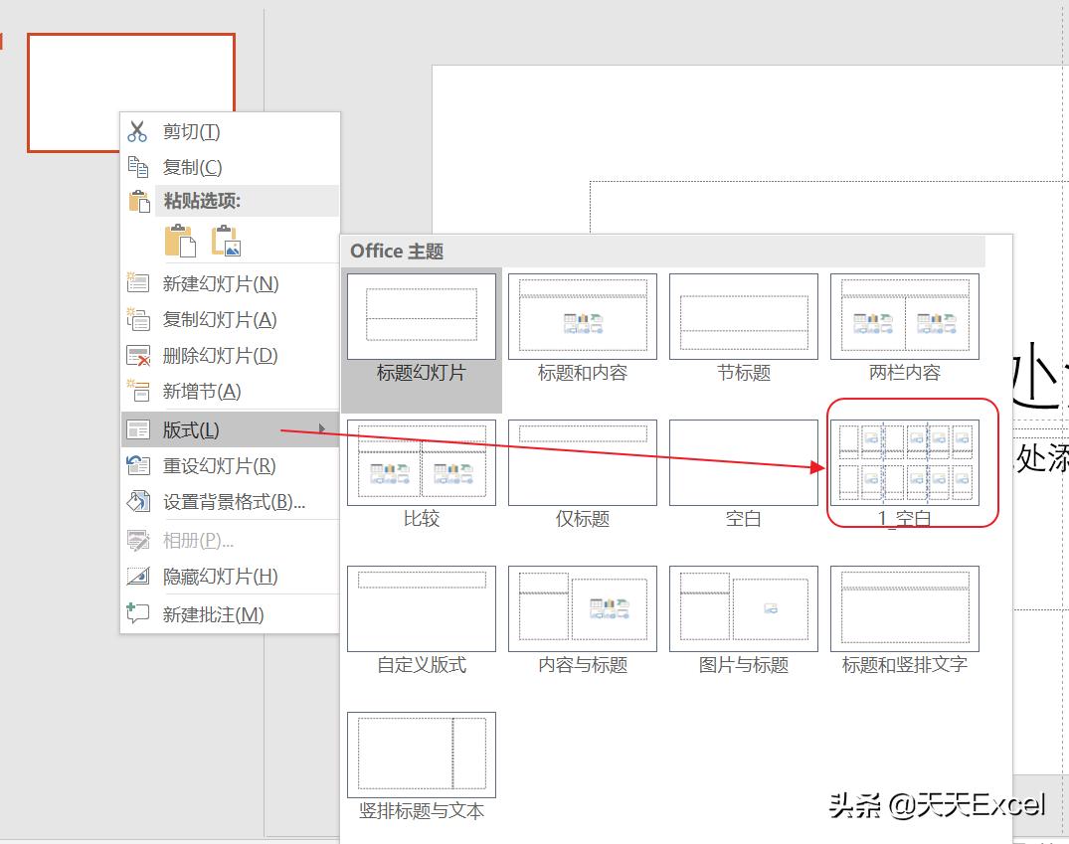Image resolution: width=1069 pixels, height=844 pixels.
Task: Open the 版式(L) menu entry
Action: [x=189, y=429]
